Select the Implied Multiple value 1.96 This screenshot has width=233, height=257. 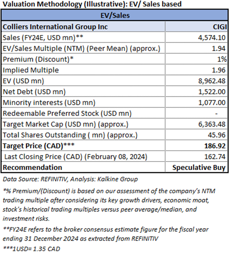tap(220, 70)
